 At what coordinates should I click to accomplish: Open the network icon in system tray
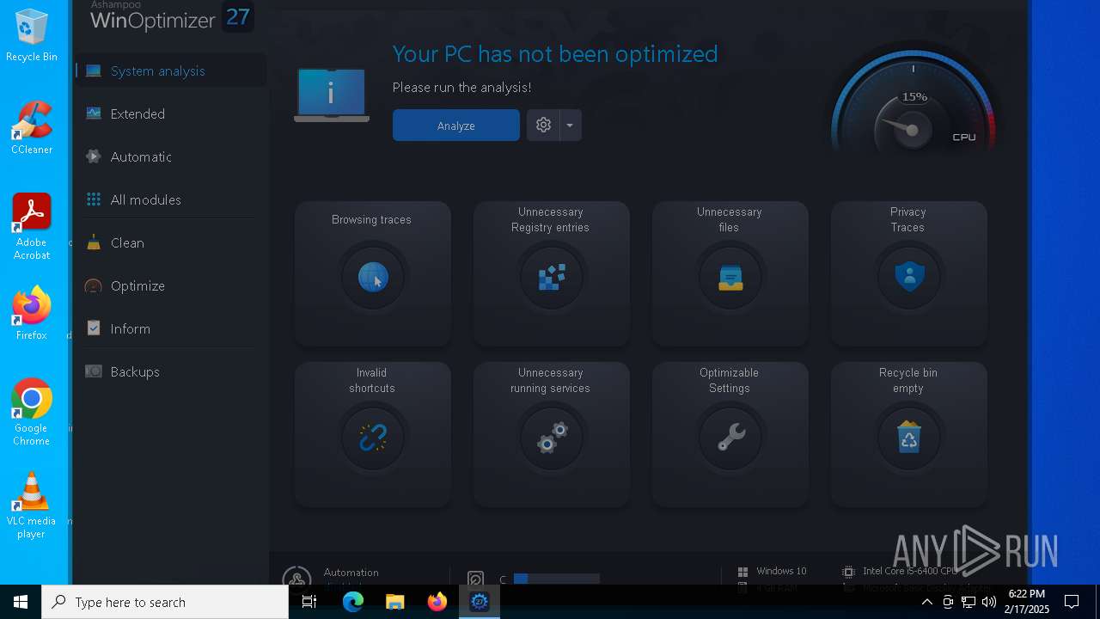[x=969, y=602]
